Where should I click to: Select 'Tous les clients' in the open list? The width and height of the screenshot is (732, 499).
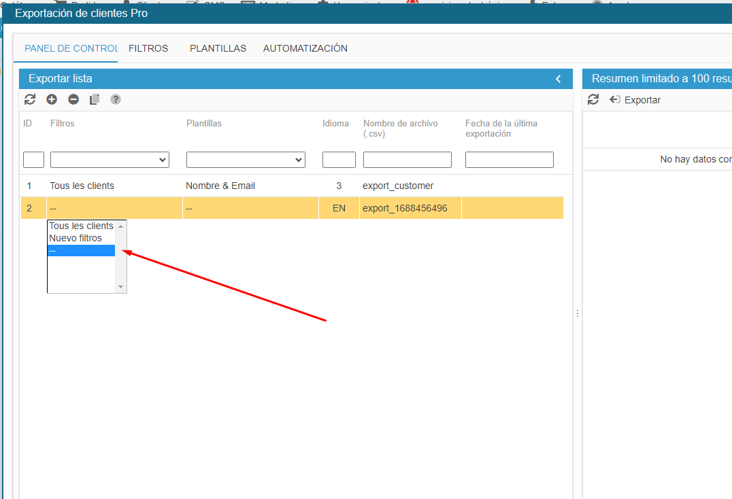81,226
